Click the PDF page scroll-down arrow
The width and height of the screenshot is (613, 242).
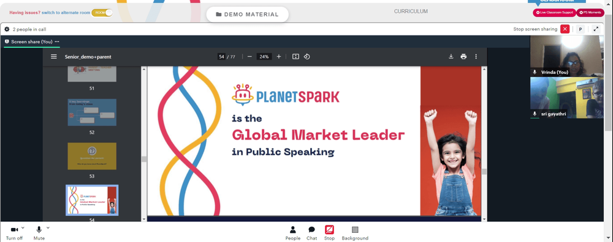[x=485, y=219]
